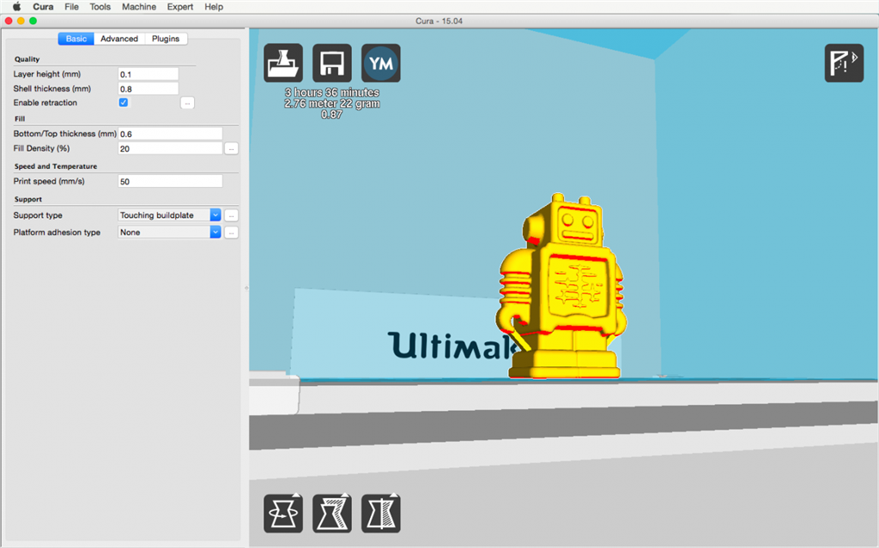Click the Print speed input field
The height and width of the screenshot is (548, 879).
pyautogui.click(x=170, y=182)
